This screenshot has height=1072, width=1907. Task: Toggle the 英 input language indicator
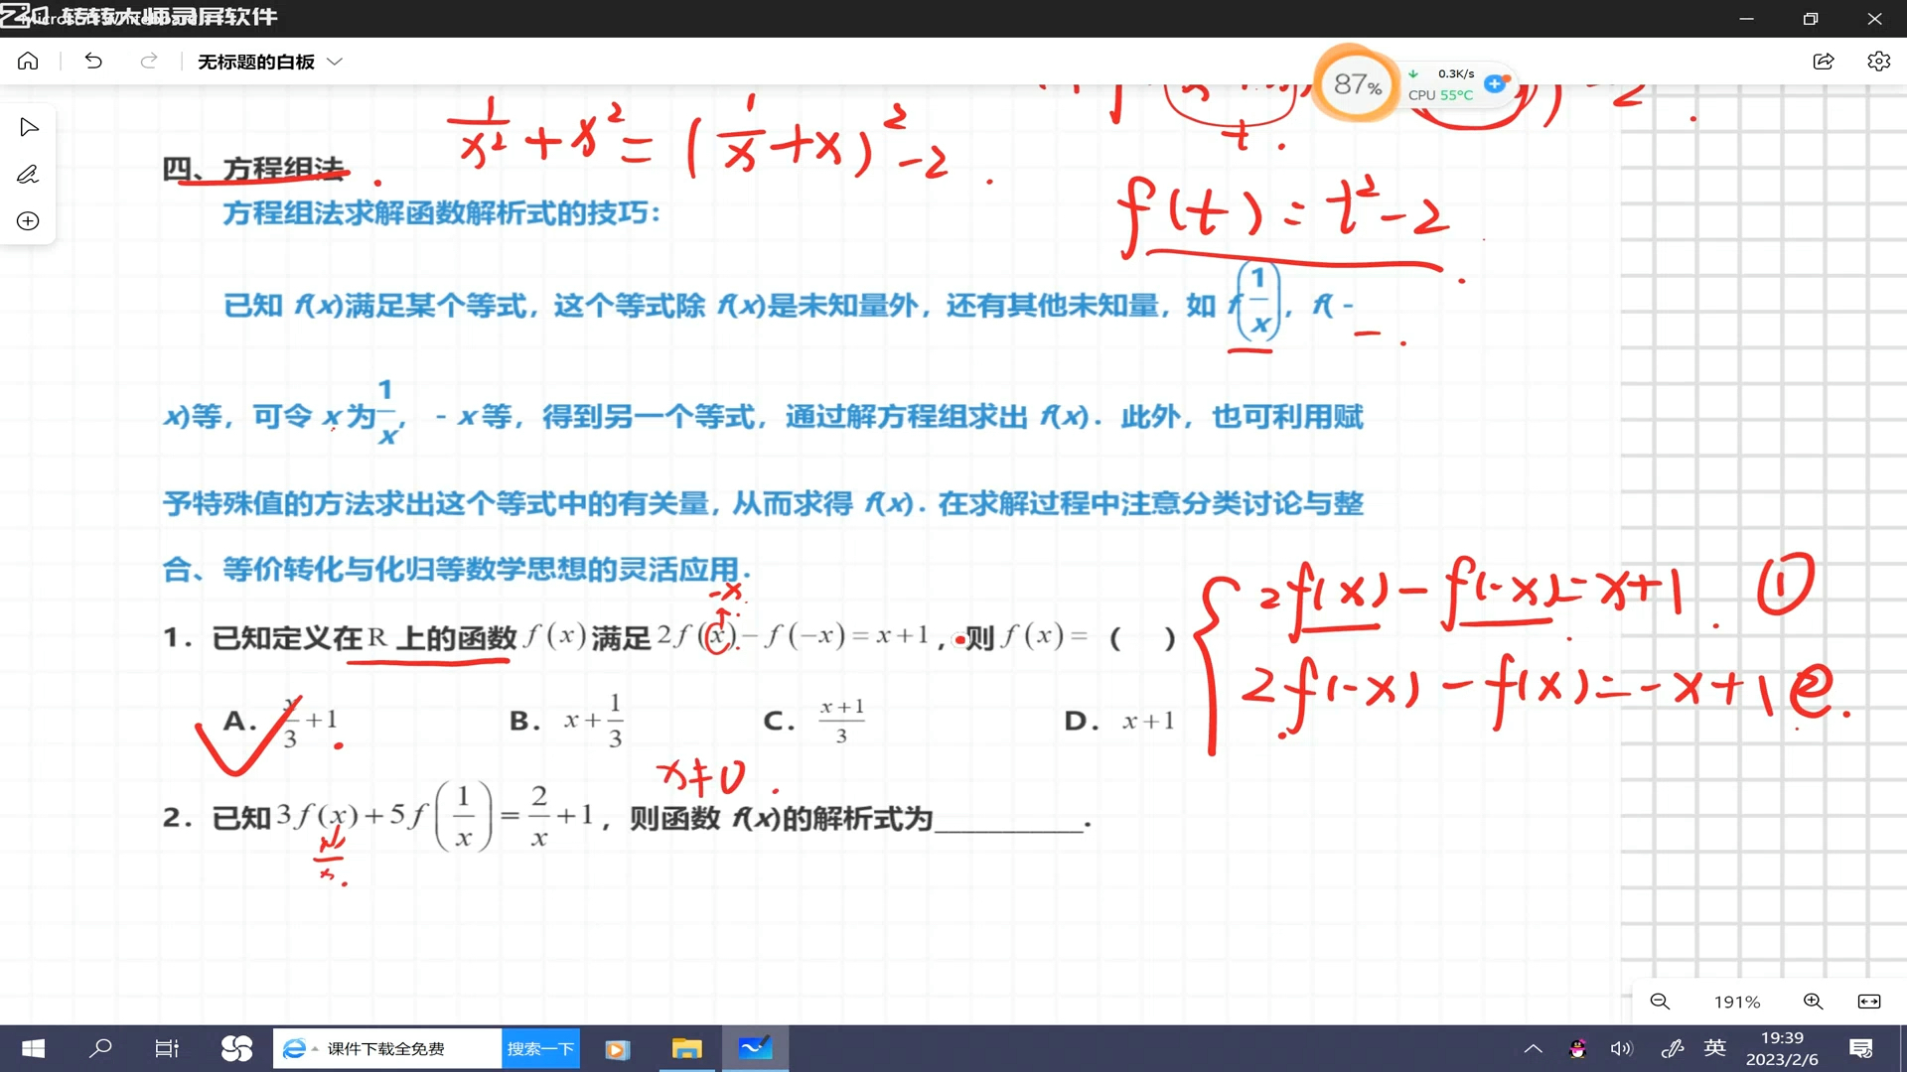pyautogui.click(x=1715, y=1048)
